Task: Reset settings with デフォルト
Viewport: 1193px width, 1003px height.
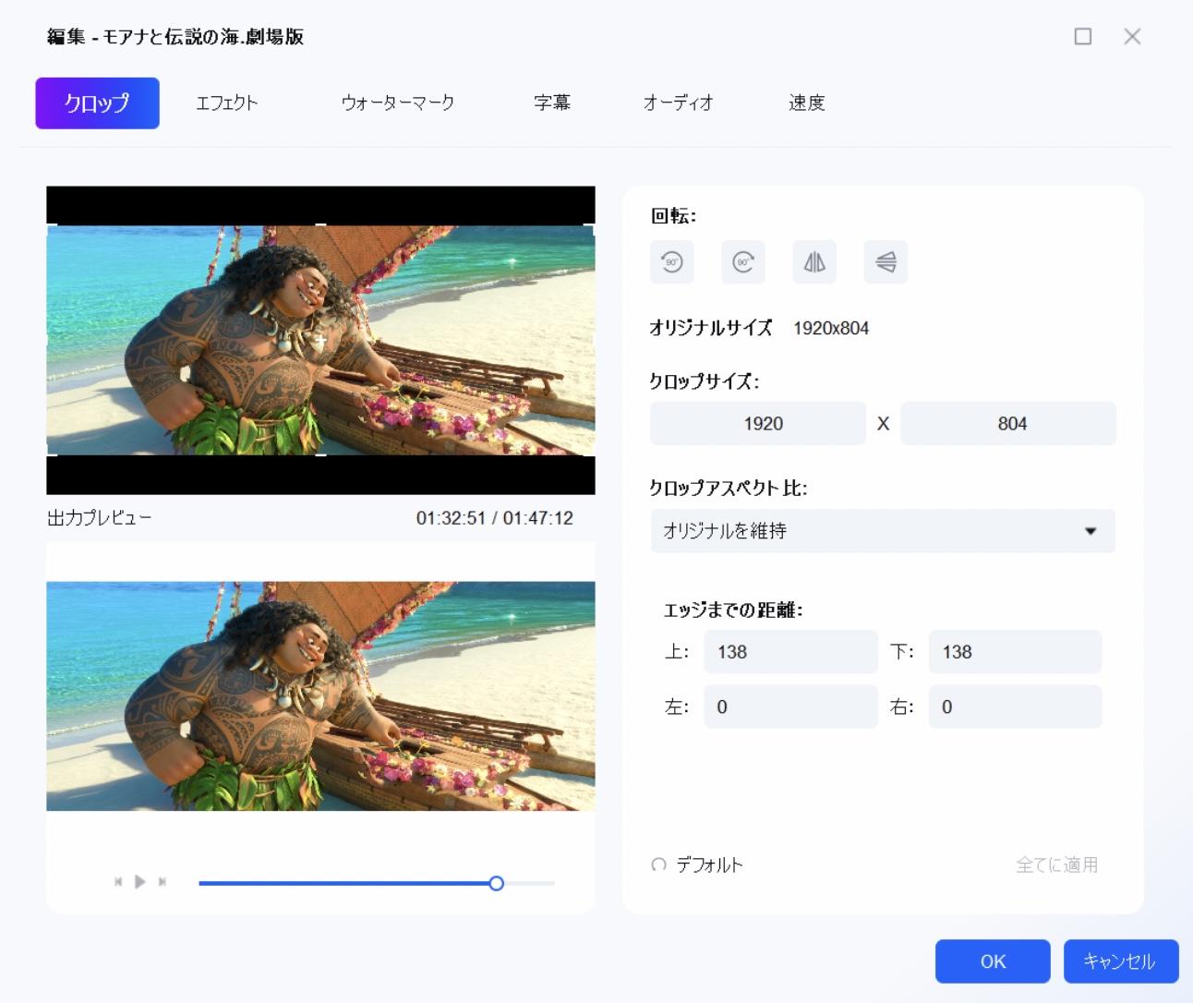Action: point(709,865)
